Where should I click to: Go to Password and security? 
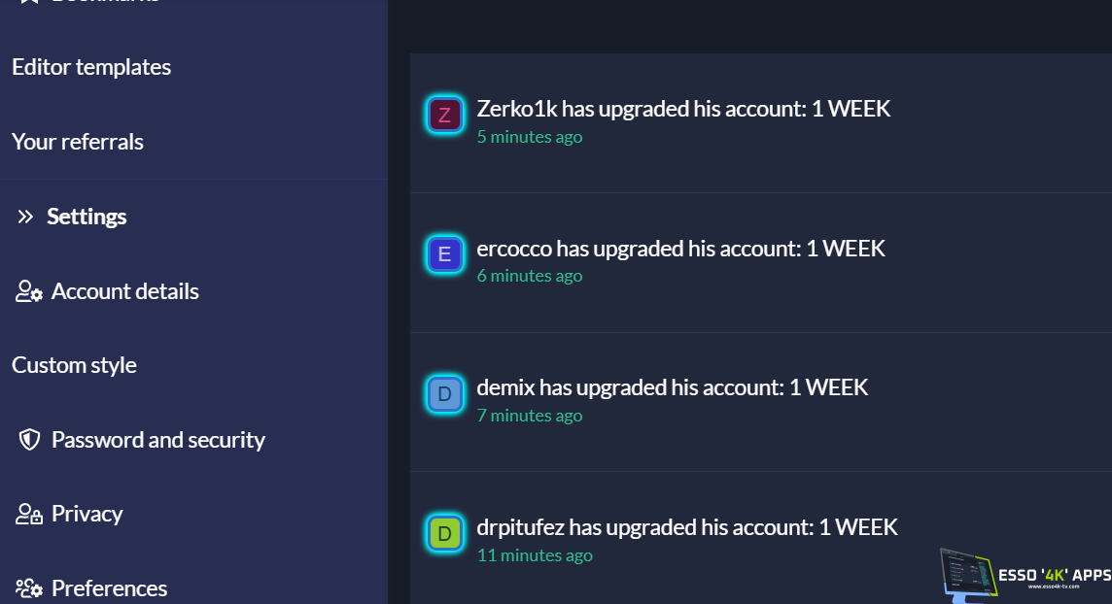point(157,440)
